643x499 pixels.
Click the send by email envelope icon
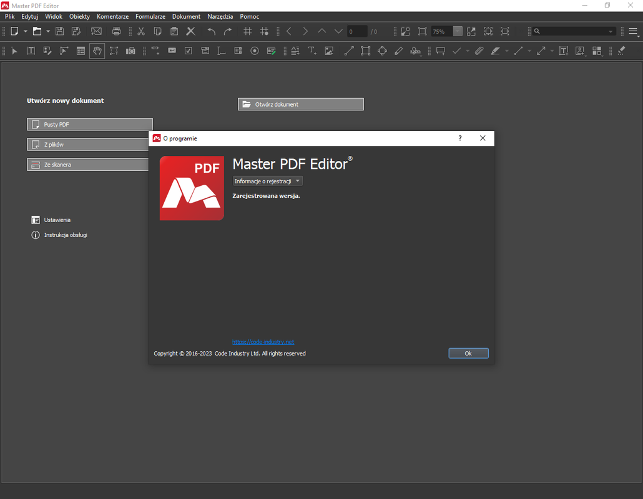tap(96, 32)
